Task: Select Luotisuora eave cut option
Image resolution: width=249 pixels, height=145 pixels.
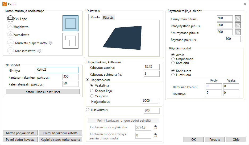Action: click(x=173, y=75)
